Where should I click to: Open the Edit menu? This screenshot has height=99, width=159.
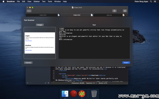[x=24, y=2]
